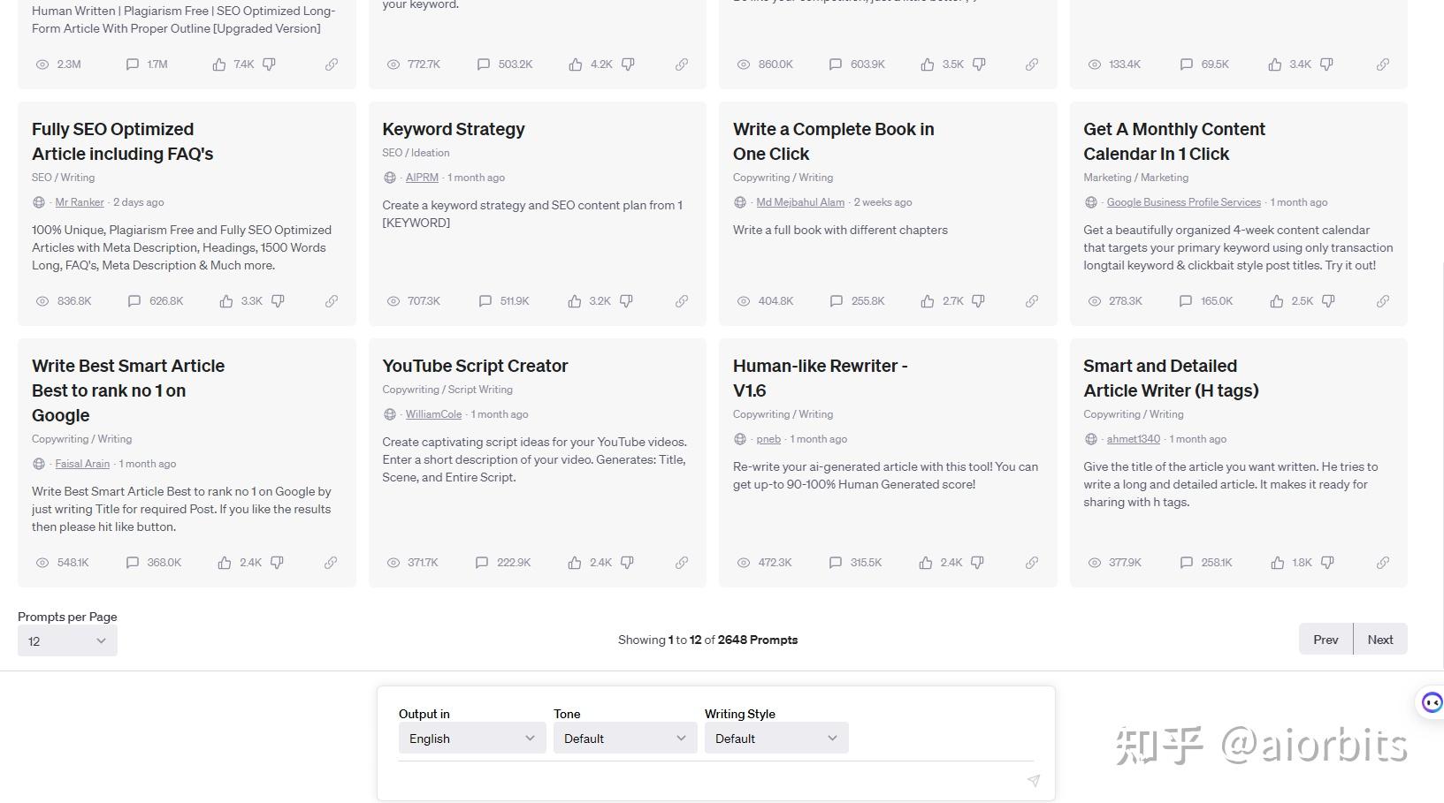Copy link of Write a Complete Book prompt
This screenshot has height=803, width=1444.
(1031, 301)
